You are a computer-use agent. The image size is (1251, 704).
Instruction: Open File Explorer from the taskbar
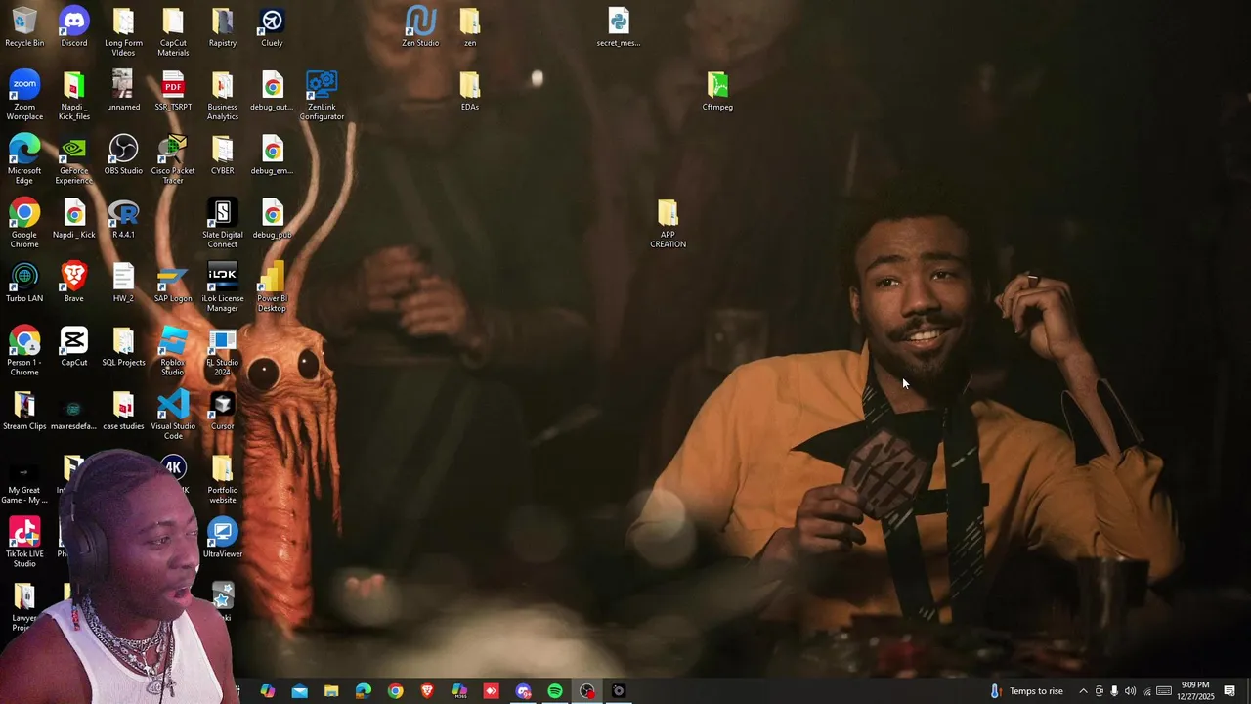coord(331,691)
